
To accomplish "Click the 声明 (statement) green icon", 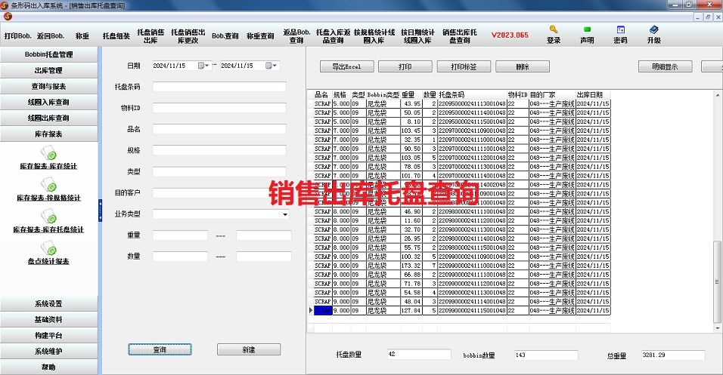I will (x=587, y=30).
